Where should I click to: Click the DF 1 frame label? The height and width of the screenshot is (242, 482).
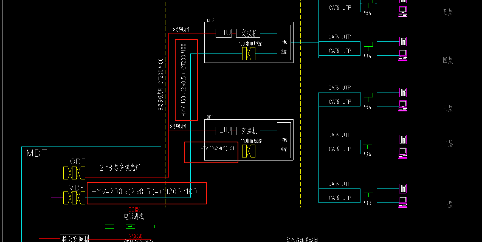tap(210, 117)
